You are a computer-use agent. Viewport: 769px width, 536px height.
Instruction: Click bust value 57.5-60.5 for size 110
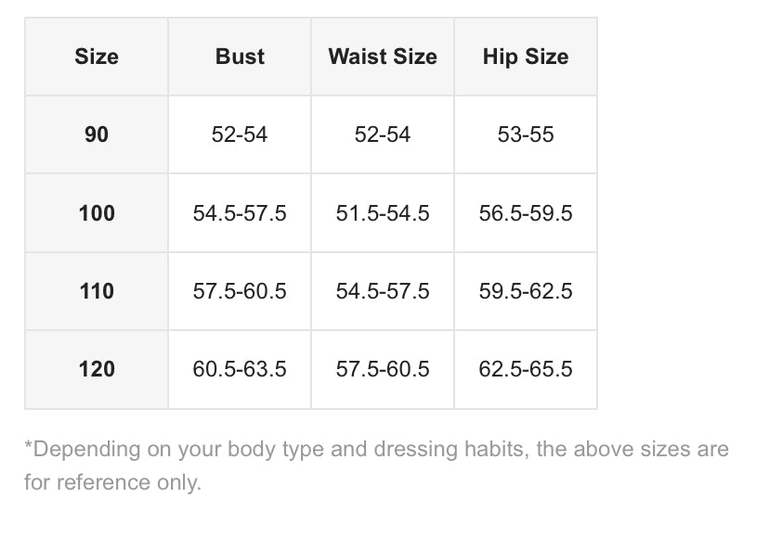pos(240,291)
